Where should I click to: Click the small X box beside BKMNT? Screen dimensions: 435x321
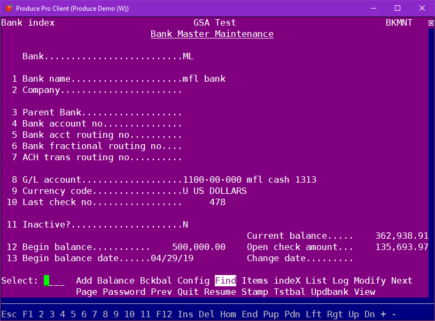coord(431,23)
